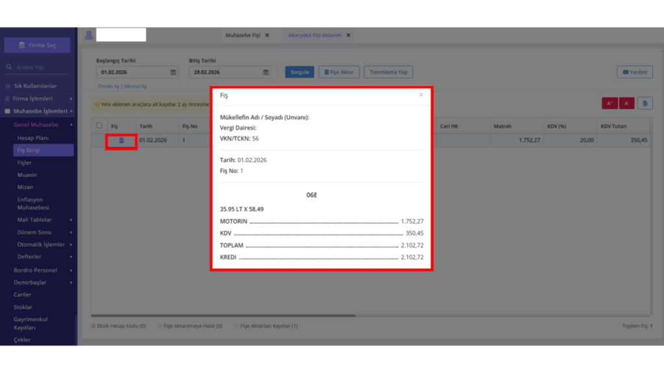Click the Arama Yap search field
664x373 pixels.
[37, 67]
